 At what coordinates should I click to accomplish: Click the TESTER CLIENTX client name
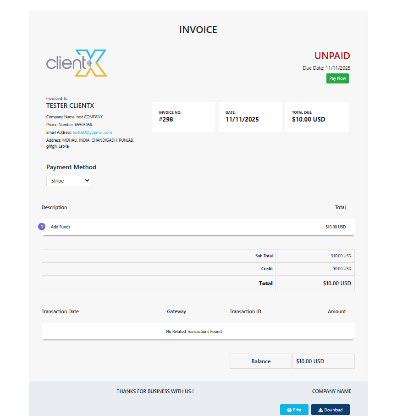[70, 105]
